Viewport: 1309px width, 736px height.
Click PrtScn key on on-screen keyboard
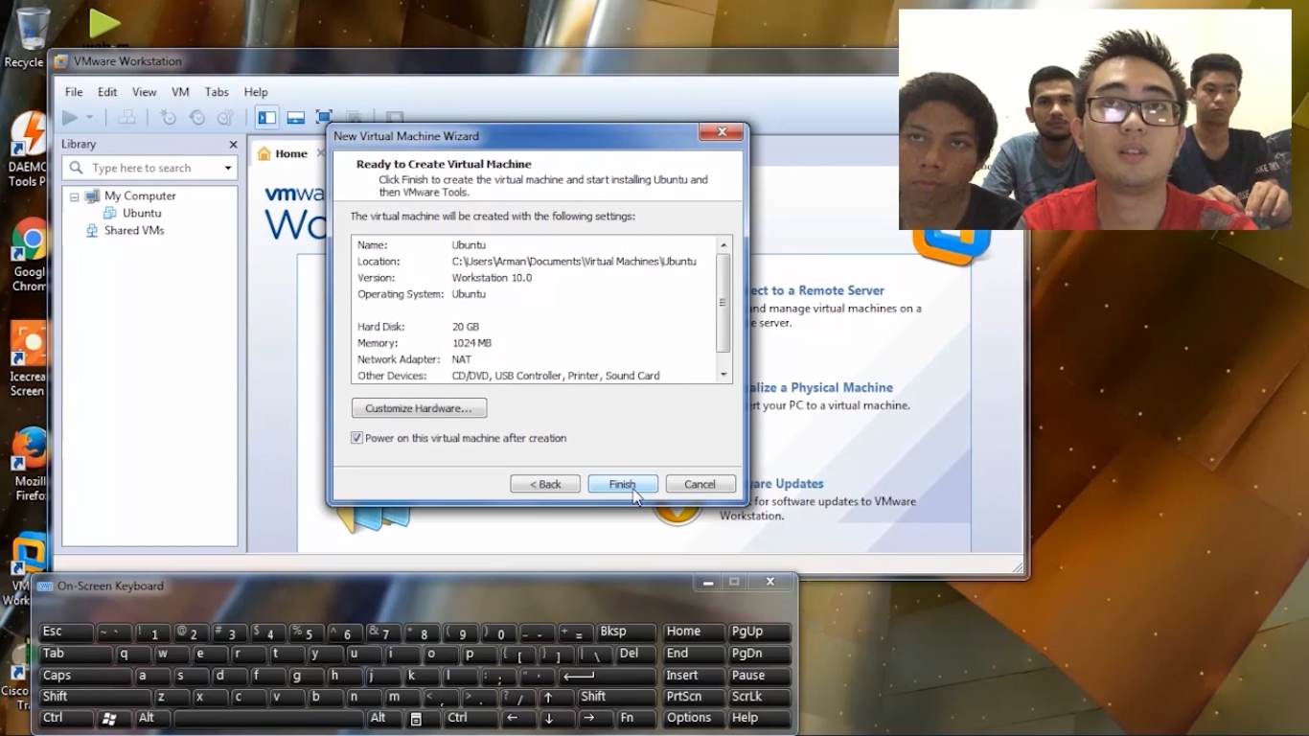694,697
